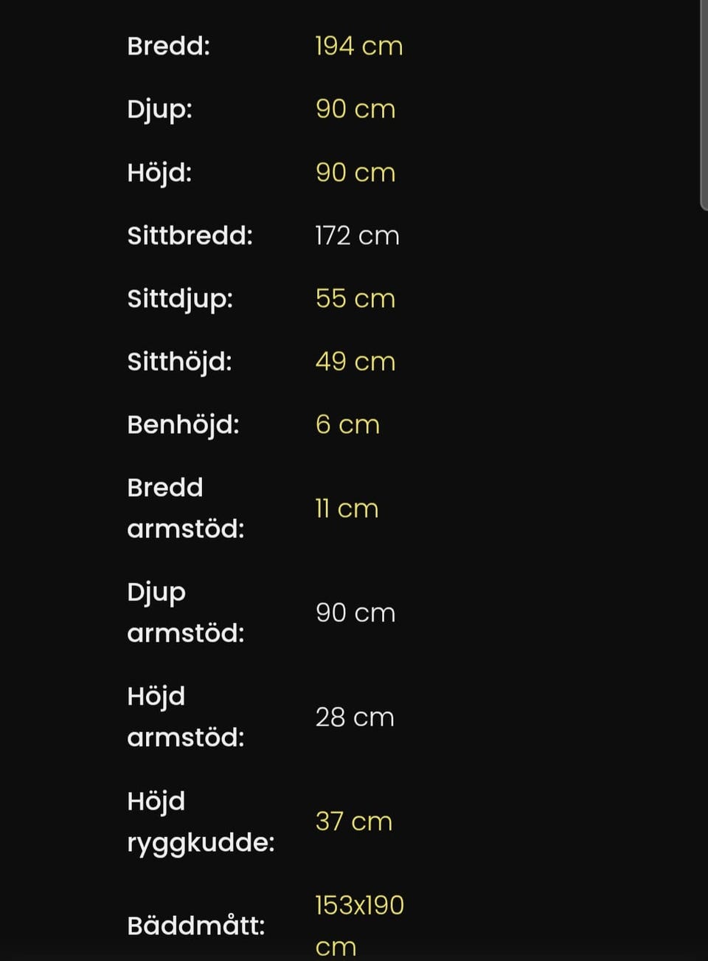
Task: Click the "Bredd armstöd:" label
Action: 185,509
